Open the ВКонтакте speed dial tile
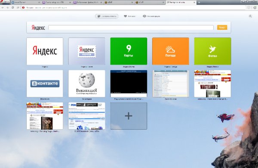 pos(45,84)
